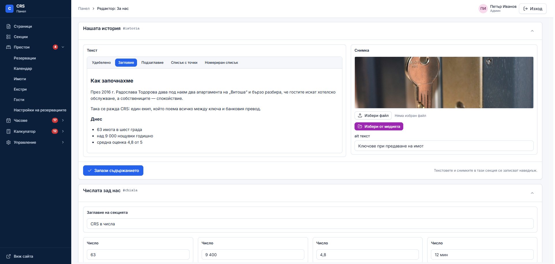Open Страници via its document icon
The width and height of the screenshot is (555, 264).
9,26
